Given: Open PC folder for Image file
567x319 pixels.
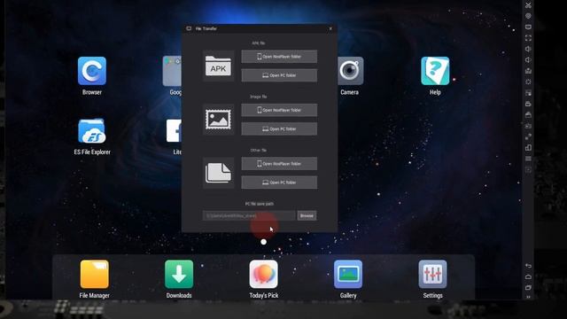Looking at the screenshot, I should [279, 128].
